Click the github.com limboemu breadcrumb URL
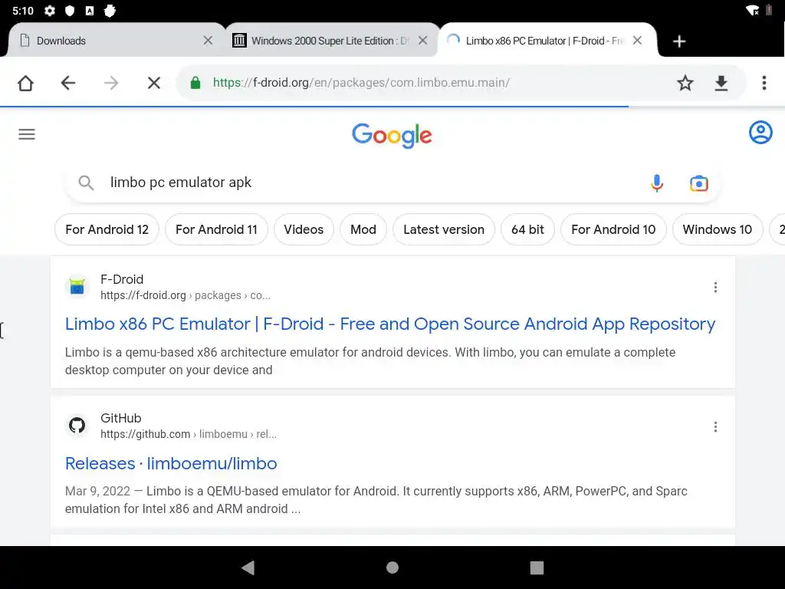This screenshot has width=785, height=589. (189, 434)
